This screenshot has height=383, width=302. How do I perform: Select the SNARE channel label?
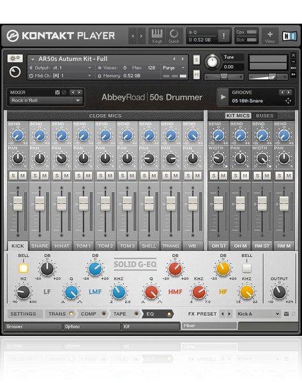tap(40, 246)
